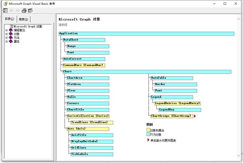243x163 pixels.
Task: Open the LegendKey object box
Action: 180,110
